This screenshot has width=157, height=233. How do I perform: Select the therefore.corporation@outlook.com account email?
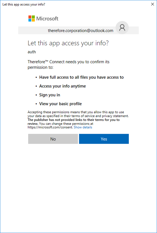[x=81, y=31]
